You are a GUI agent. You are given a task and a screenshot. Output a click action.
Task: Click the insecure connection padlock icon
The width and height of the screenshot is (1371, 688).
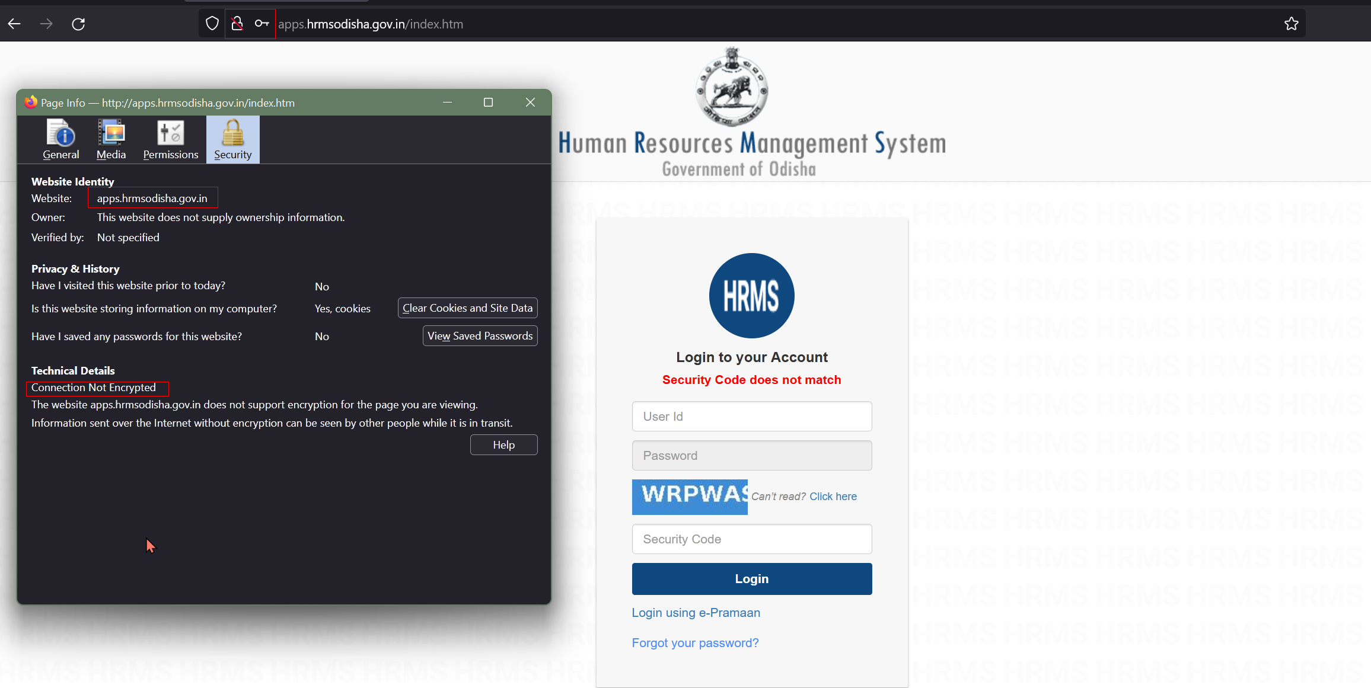(237, 24)
